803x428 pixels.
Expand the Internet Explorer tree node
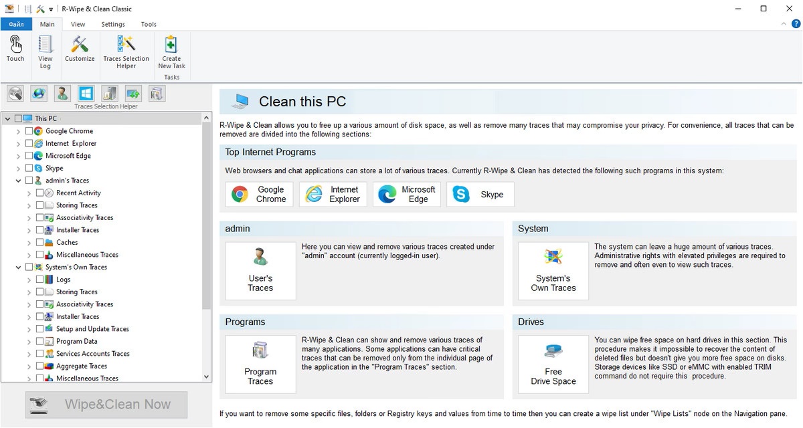18,143
